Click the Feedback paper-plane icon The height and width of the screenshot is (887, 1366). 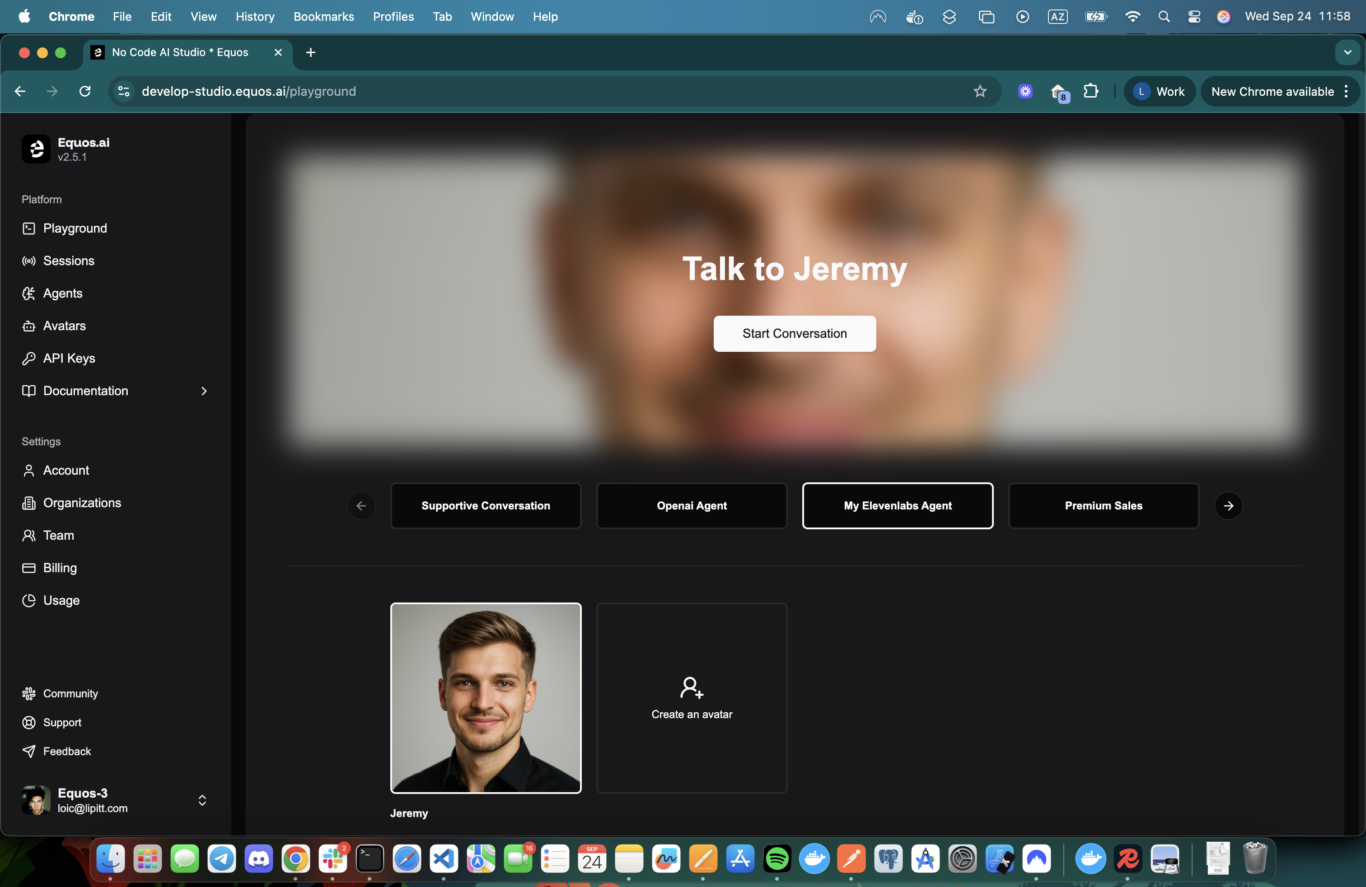(x=29, y=752)
